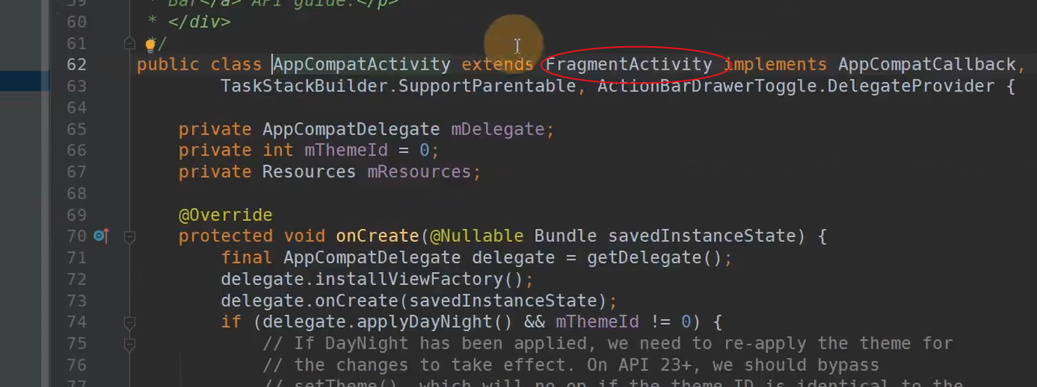Click the final keyword on line 71
This screenshot has width=1037, height=387.
click(246, 257)
